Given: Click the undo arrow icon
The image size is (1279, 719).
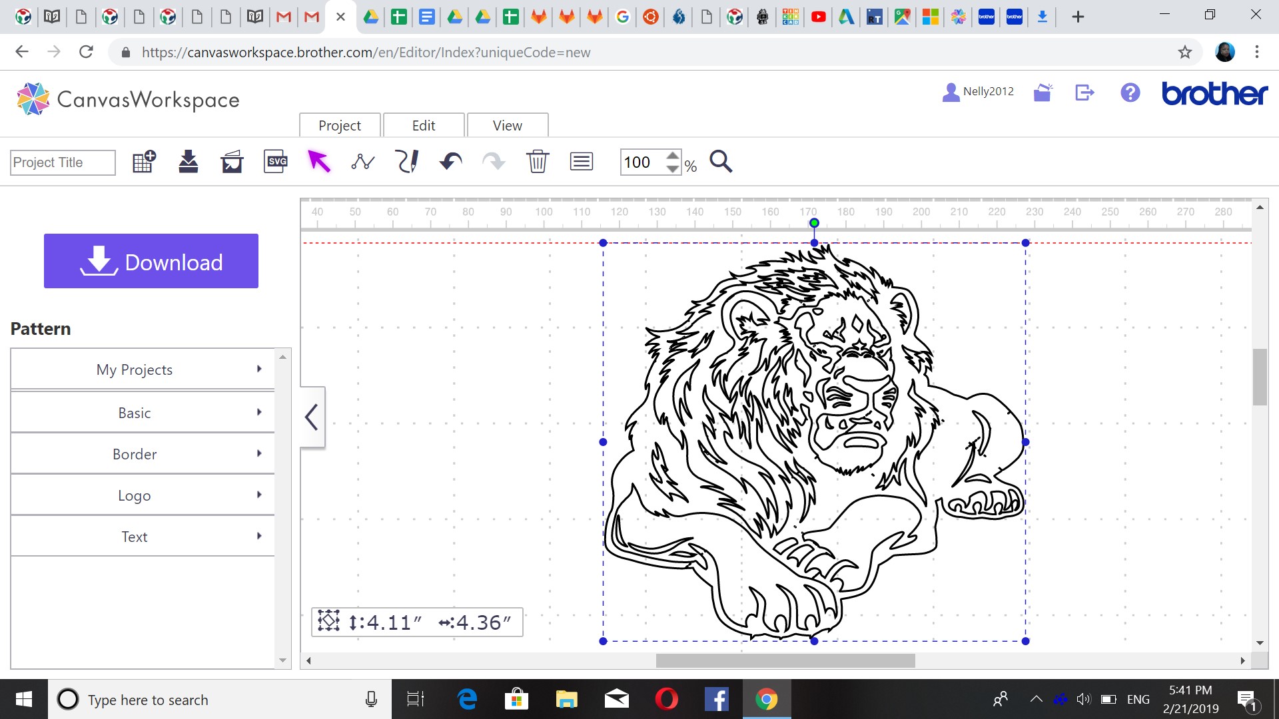Looking at the screenshot, I should click(x=451, y=162).
